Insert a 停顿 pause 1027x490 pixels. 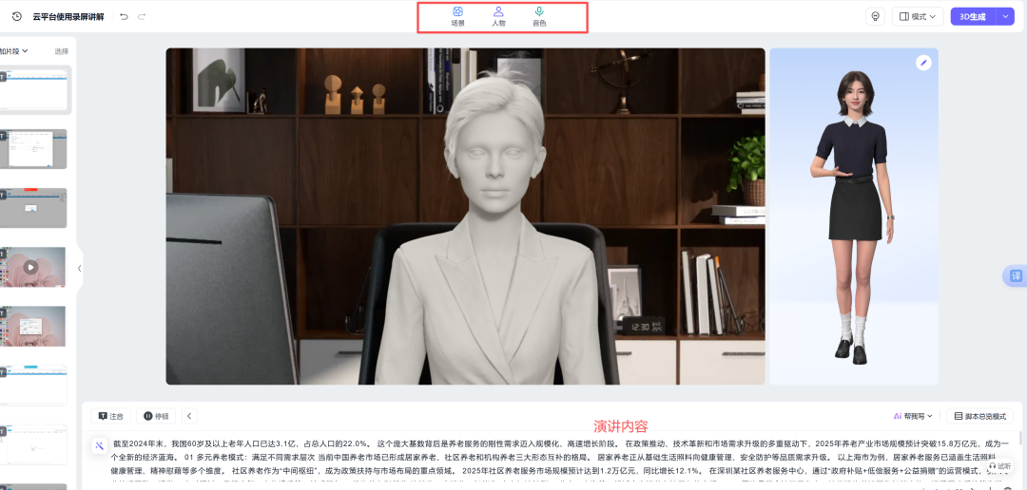[156, 416]
